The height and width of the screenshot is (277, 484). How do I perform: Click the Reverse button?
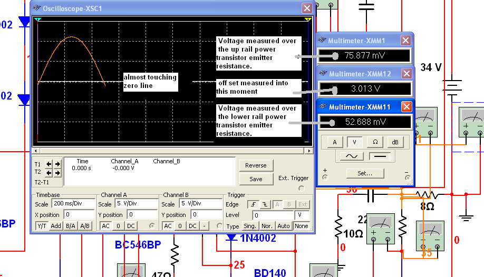click(256, 165)
